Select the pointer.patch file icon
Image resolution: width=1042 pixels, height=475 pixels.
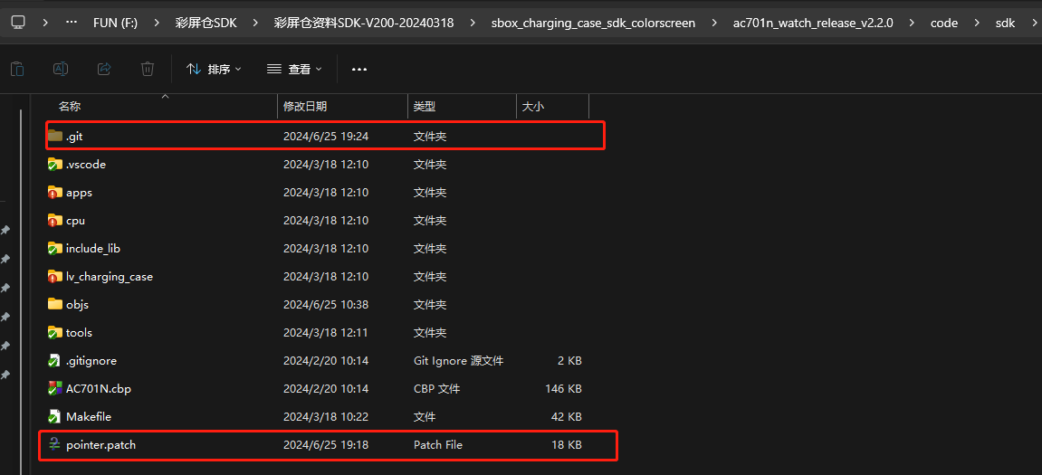click(x=55, y=445)
